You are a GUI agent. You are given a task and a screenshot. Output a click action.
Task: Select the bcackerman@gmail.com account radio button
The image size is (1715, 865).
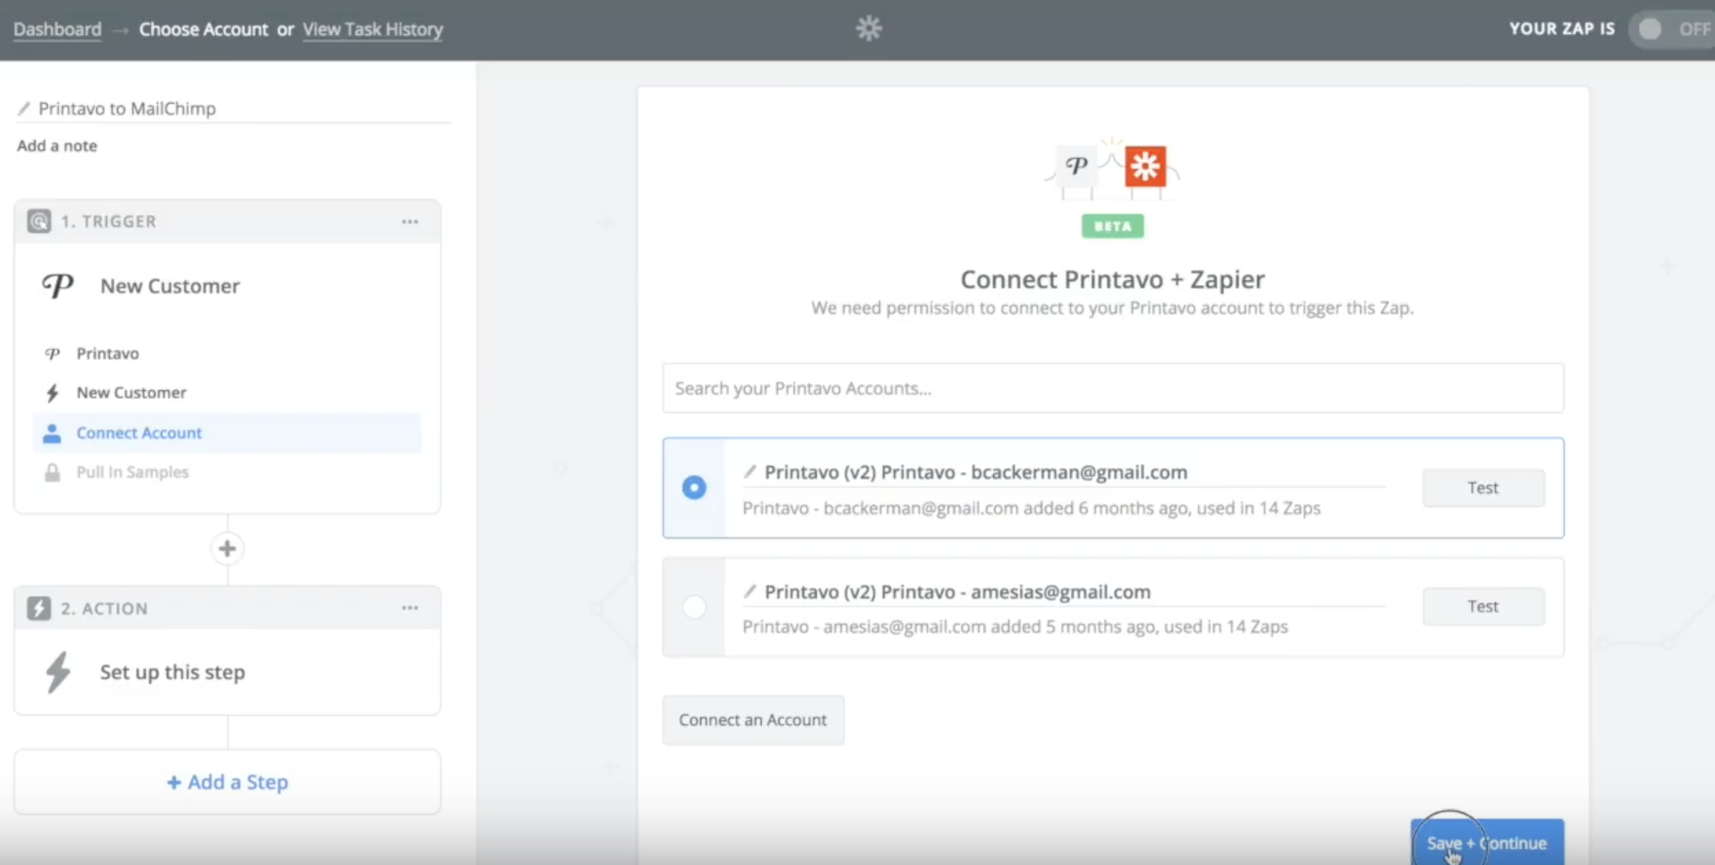pos(694,487)
